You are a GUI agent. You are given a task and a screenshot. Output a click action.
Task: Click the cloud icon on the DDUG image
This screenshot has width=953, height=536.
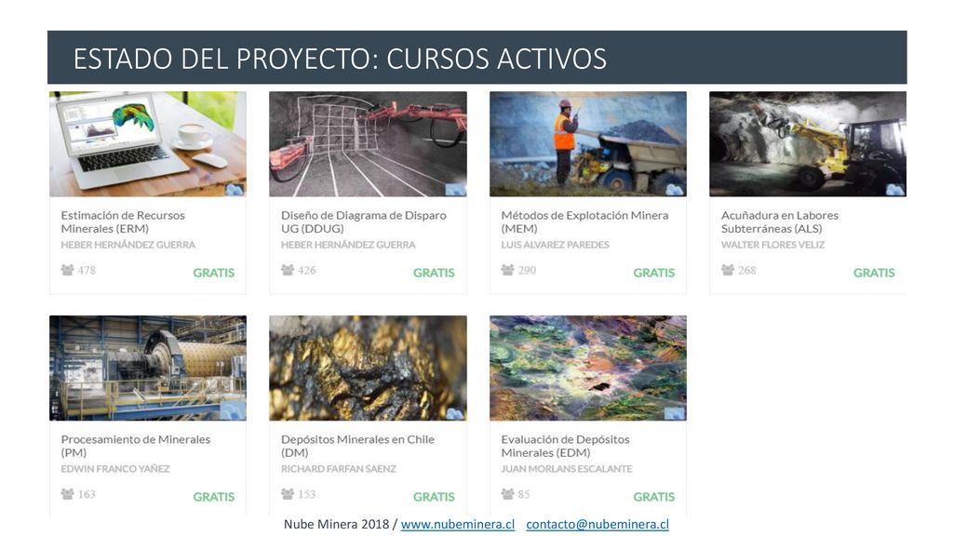[454, 190]
